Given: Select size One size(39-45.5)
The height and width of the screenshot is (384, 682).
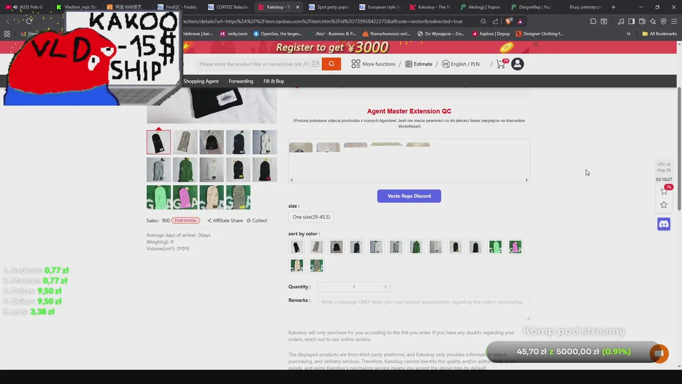Looking at the screenshot, I should (311, 217).
